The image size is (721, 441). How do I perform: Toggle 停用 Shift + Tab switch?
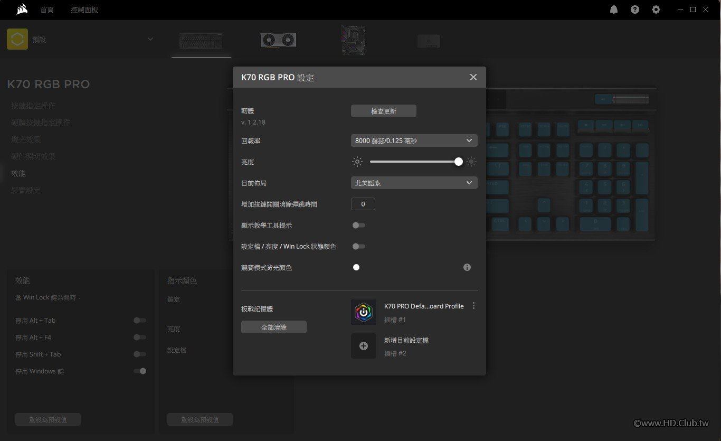[x=140, y=354]
